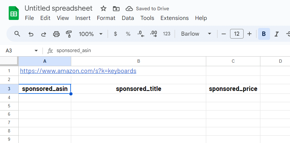
Task: Open the Extensions menu
Action: click(x=174, y=18)
